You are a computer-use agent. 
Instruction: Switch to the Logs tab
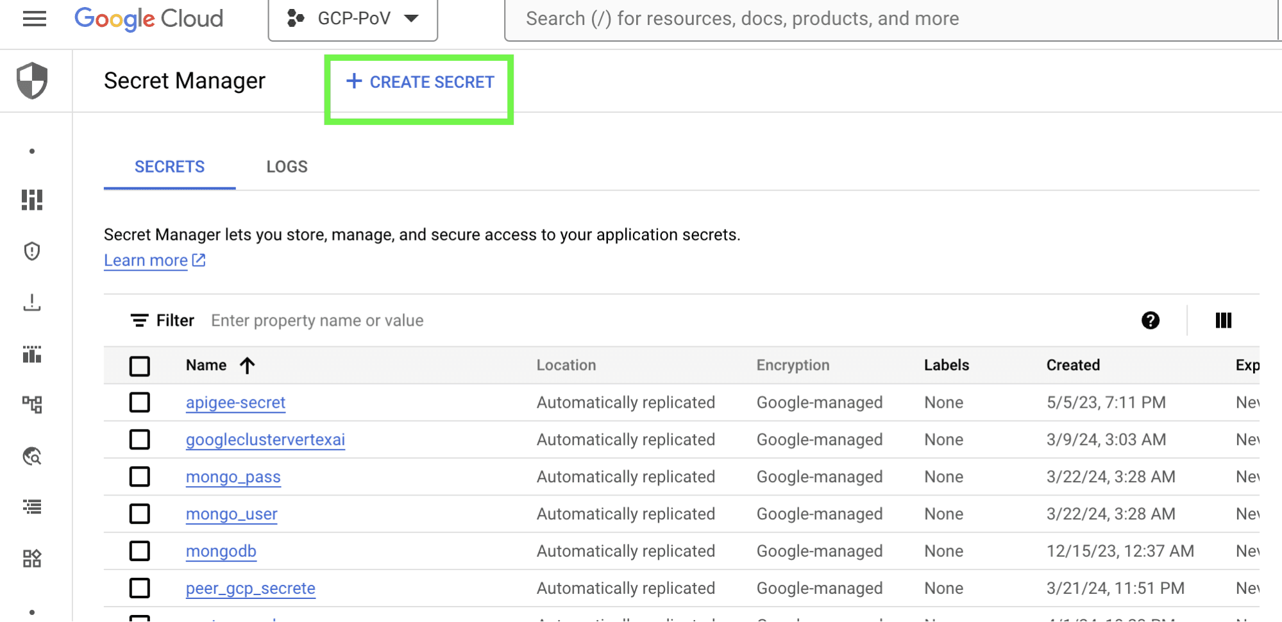[287, 167]
